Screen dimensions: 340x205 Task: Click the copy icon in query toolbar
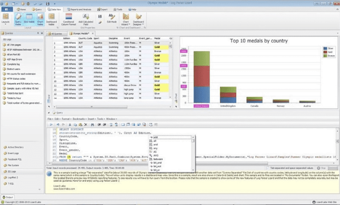point(75,125)
